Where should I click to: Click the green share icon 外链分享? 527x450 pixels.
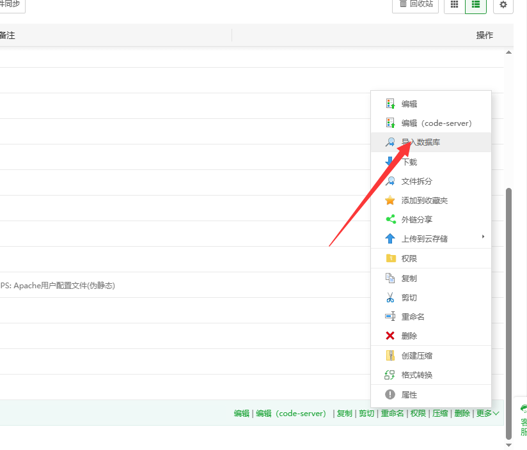click(x=390, y=220)
